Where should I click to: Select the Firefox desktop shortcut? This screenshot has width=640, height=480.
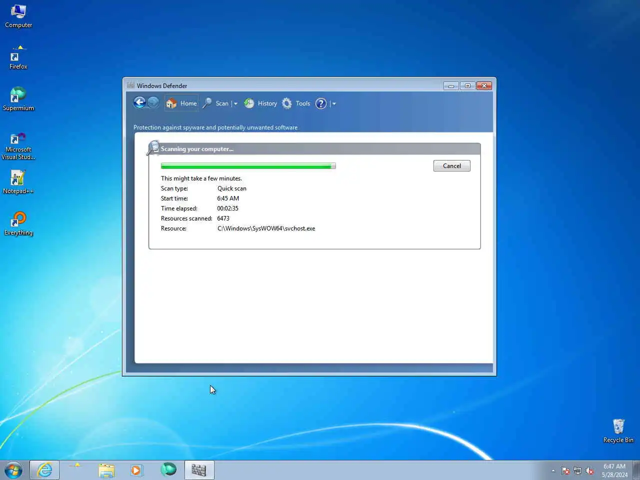[18, 57]
